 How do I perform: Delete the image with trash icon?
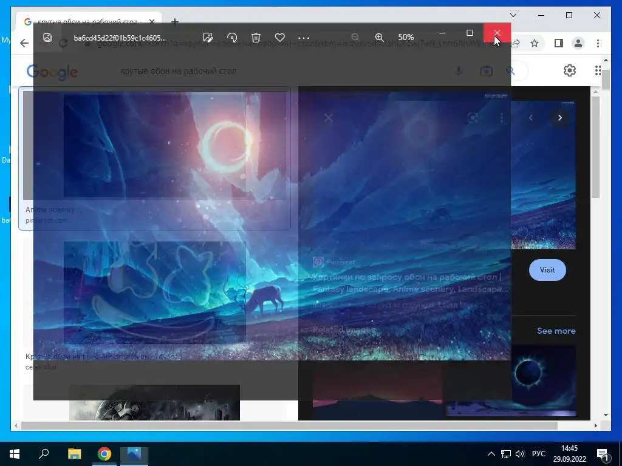click(x=256, y=38)
